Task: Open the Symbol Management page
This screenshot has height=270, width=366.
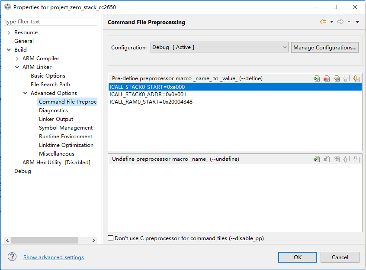Action: (x=66, y=128)
